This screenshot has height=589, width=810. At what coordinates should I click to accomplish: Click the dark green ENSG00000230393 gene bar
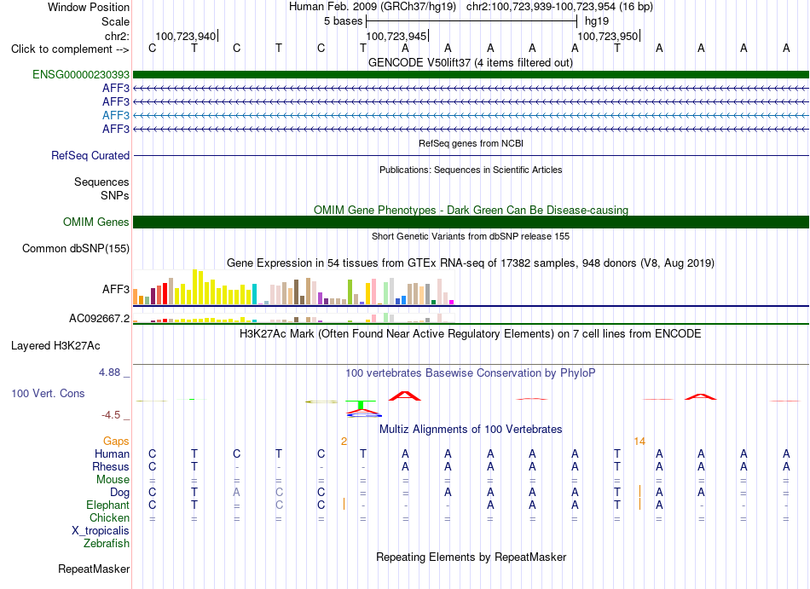(471, 74)
